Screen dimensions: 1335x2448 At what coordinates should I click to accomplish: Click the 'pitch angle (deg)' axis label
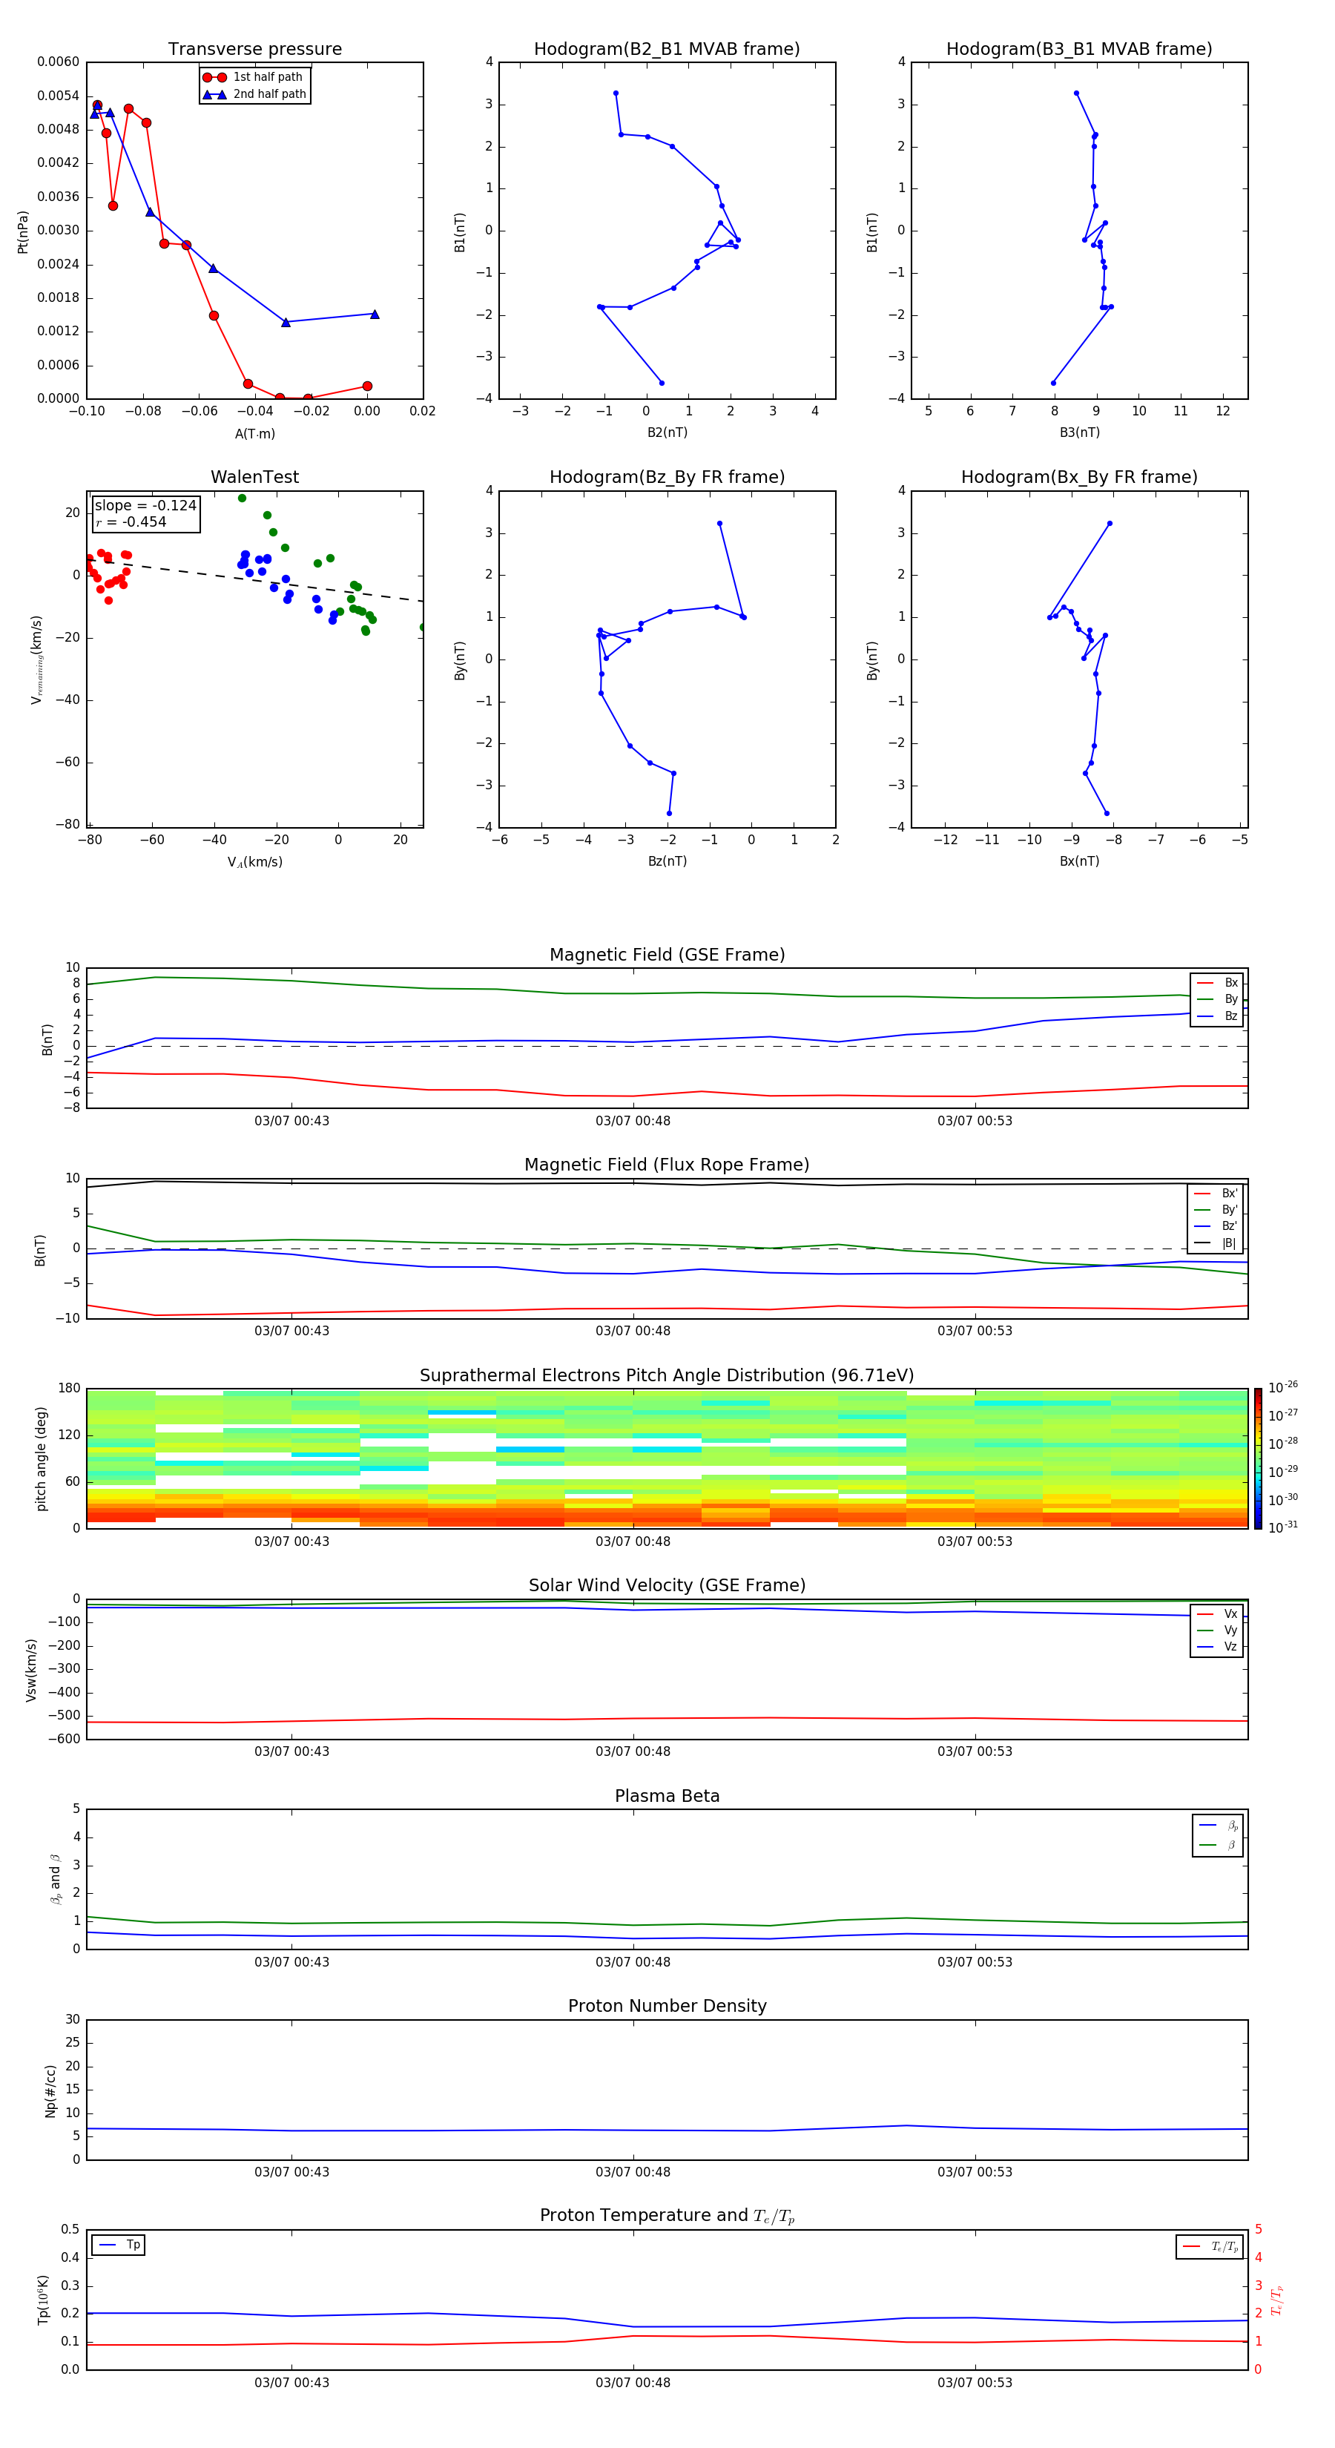click(x=41, y=1458)
